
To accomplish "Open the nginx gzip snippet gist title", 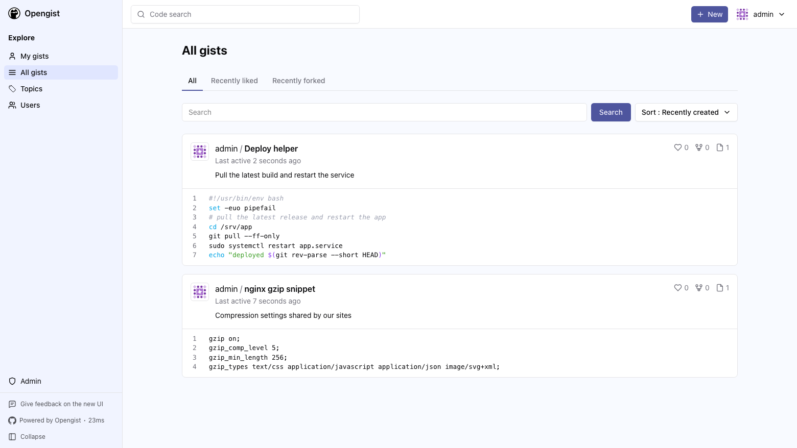I will click(279, 289).
